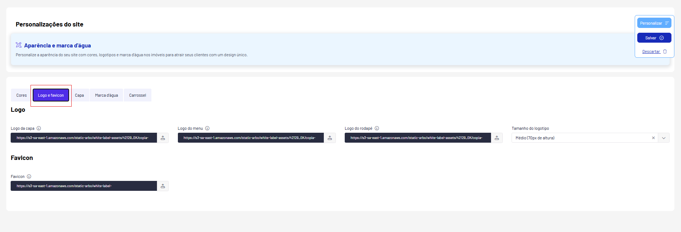681x232 pixels.
Task: Click info icon beside Logo do menu
Action: point(207,128)
